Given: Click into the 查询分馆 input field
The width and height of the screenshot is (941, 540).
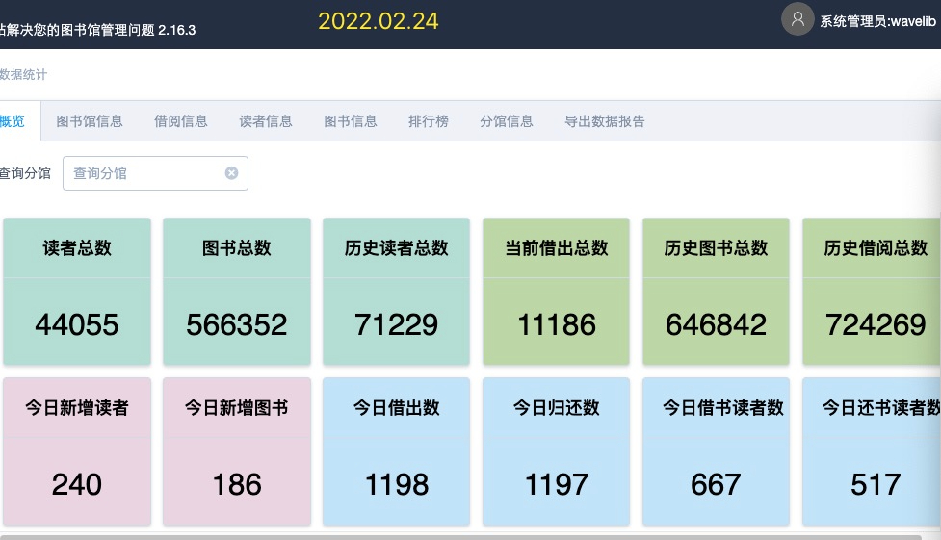Looking at the screenshot, I should (x=144, y=173).
